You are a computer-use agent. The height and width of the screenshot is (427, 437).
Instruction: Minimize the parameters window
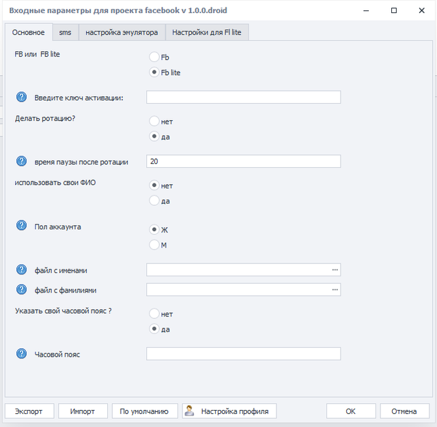(x=366, y=11)
